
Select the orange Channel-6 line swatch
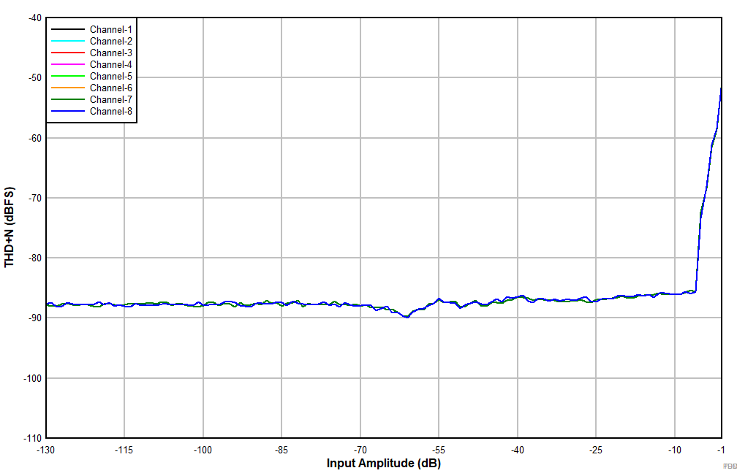64,88
